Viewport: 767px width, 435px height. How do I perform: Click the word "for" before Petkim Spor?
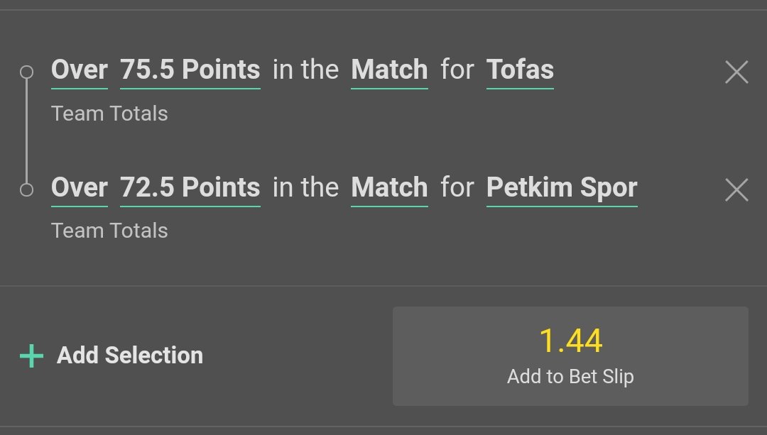[457, 188]
